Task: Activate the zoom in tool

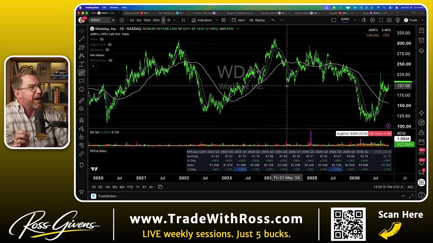Action: [82, 109]
